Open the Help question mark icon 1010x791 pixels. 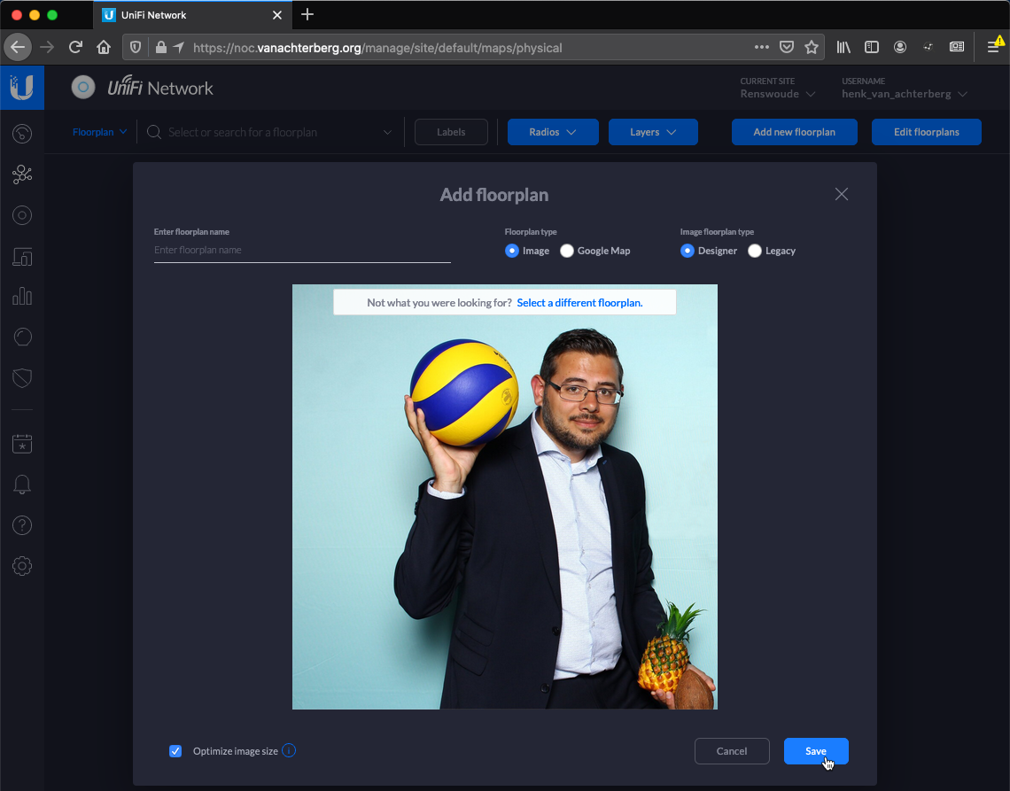pyautogui.click(x=22, y=525)
